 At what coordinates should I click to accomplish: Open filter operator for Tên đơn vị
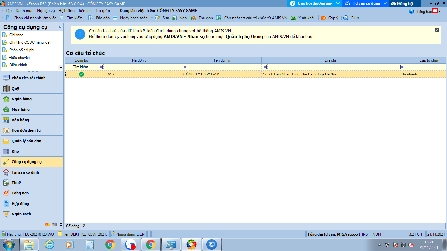click(x=185, y=67)
